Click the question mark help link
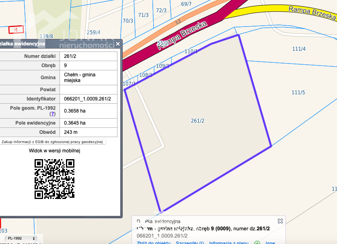Viewport: 337px width, 244px height. pos(53,114)
